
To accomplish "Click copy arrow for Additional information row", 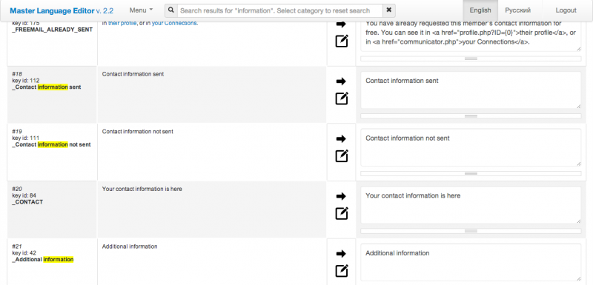I will coord(341,253).
